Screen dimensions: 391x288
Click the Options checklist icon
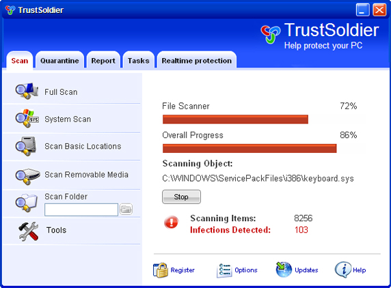click(x=224, y=270)
